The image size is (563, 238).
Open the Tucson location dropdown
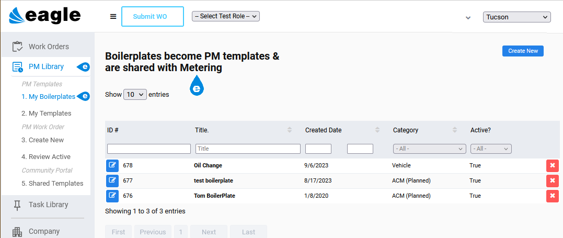coord(516,17)
